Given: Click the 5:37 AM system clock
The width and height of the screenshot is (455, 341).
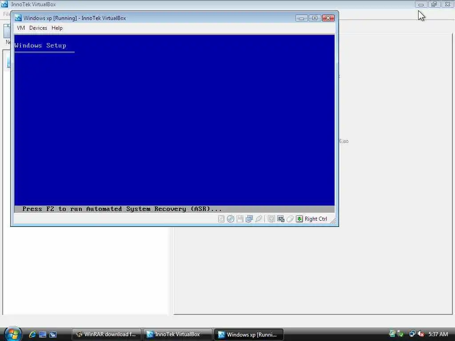Looking at the screenshot, I should pyautogui.click(x=438, y=334).
